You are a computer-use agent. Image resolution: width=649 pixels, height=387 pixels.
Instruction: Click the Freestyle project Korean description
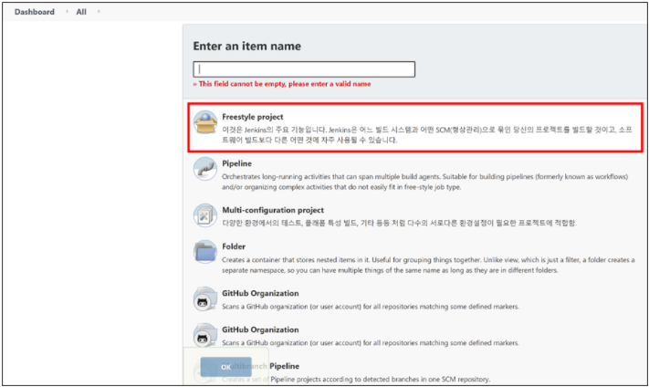(427, 134)
